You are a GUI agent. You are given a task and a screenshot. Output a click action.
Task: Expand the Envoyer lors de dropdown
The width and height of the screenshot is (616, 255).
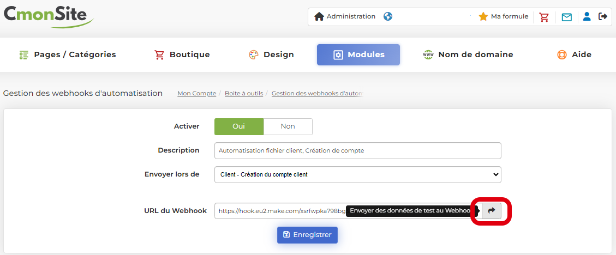tap(357, 175)
